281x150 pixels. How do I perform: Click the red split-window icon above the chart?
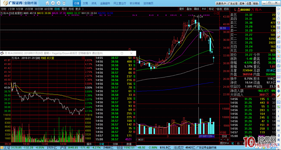click(218, 13)
